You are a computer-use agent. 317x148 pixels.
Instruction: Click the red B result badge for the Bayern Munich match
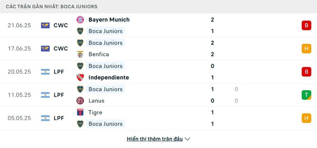click(306, 25)
